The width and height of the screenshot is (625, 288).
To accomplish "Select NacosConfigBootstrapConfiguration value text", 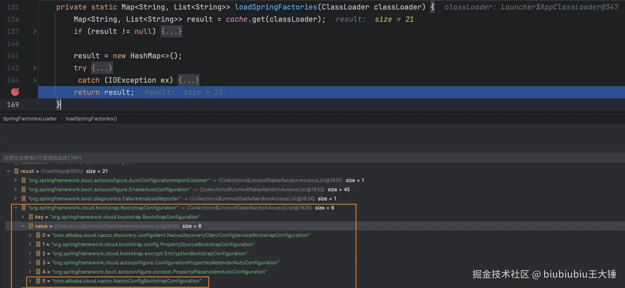I will (126, 281).
